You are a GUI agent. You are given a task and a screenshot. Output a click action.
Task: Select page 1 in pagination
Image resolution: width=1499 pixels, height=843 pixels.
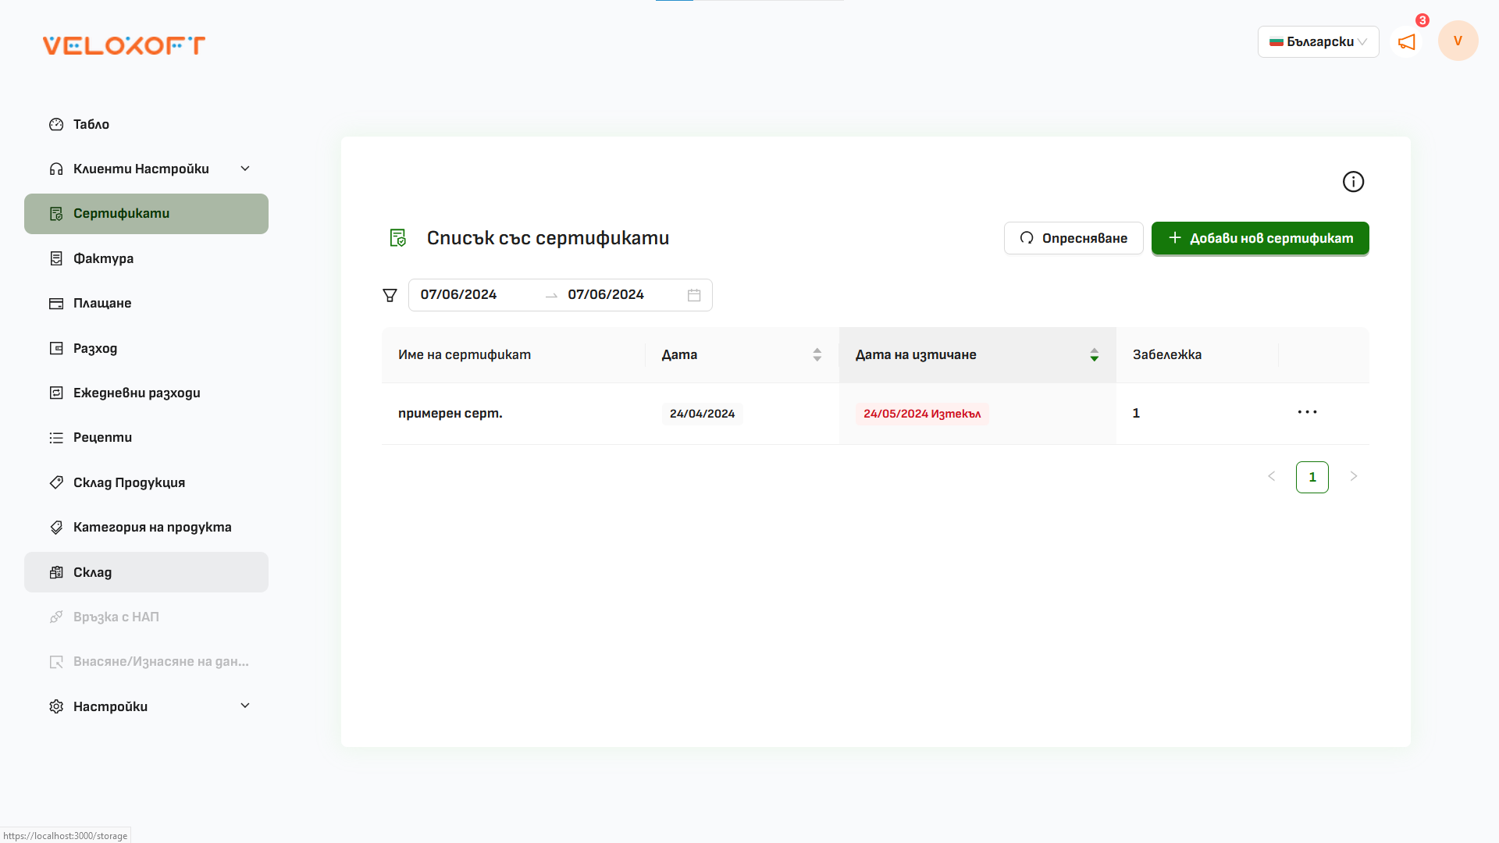click(1312, 477)
